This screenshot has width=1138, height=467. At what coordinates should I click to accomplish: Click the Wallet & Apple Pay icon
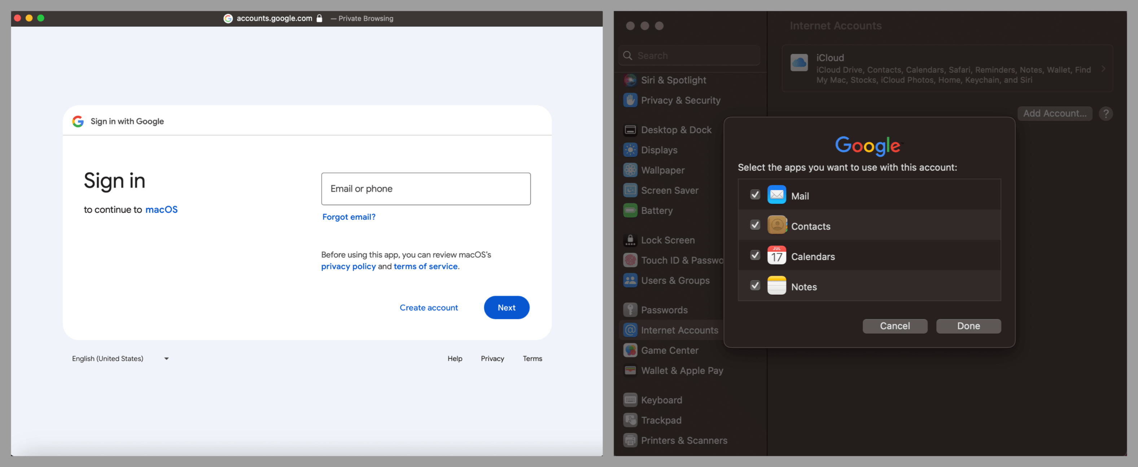pyautogui.click(x=630, y=370)
